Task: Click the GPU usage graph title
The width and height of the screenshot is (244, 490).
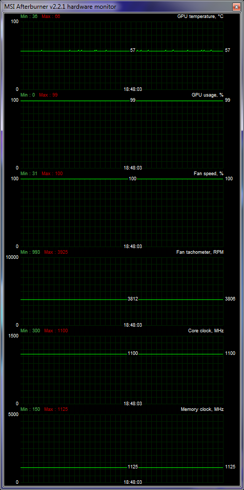Action: coord(208,95)
